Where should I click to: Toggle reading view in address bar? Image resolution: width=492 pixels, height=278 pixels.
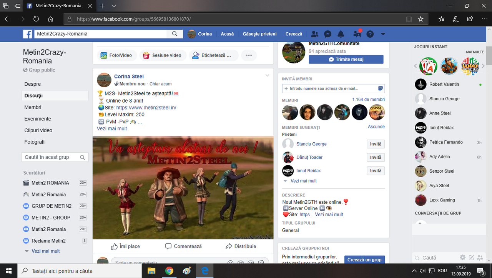tap(409, 19)
